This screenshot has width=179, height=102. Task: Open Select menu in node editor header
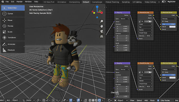[139, 100]
